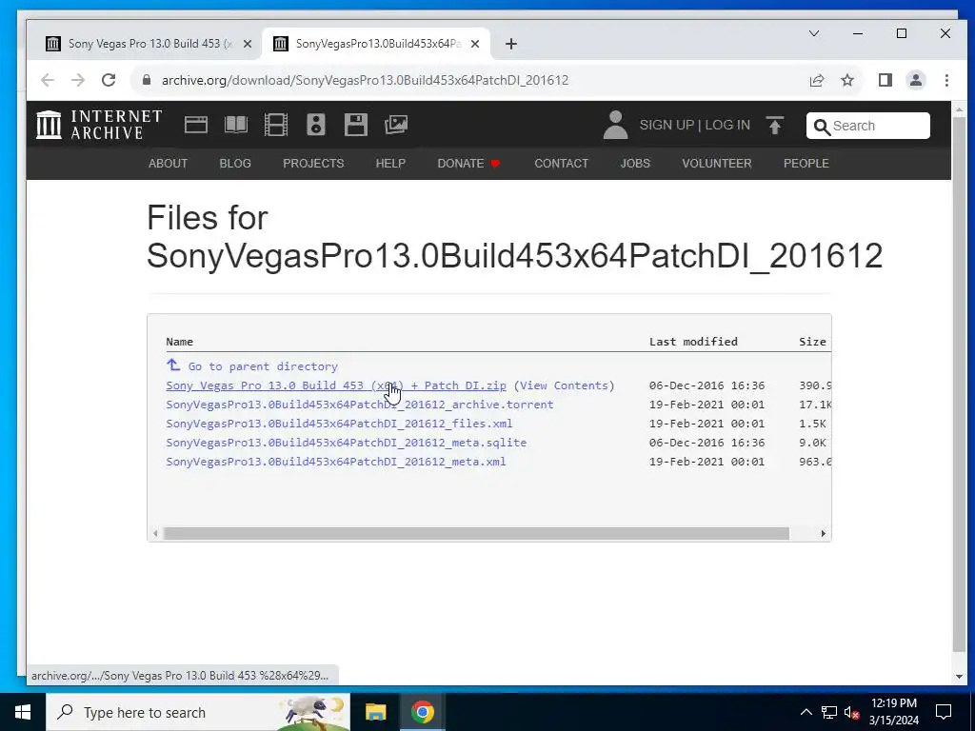Click the Internet Archive Search field

pos(868,127)
